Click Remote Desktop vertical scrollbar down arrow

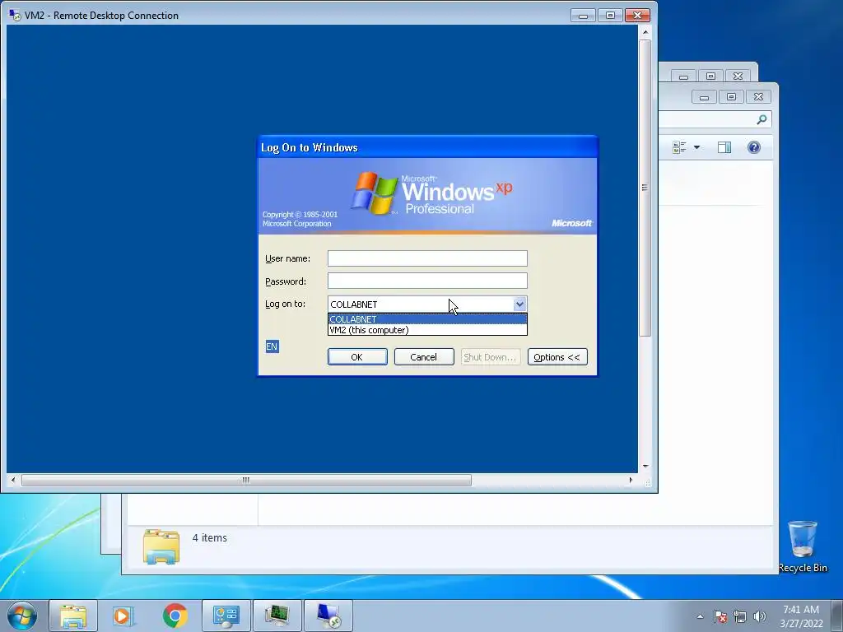coord(645,466)
